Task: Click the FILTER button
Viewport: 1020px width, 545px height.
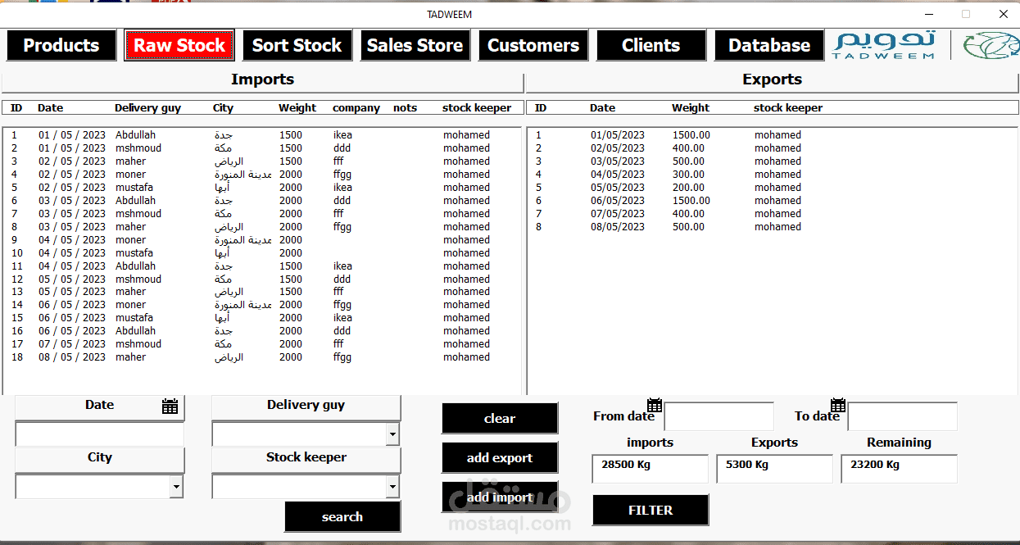Action: [x=651, y=510]
